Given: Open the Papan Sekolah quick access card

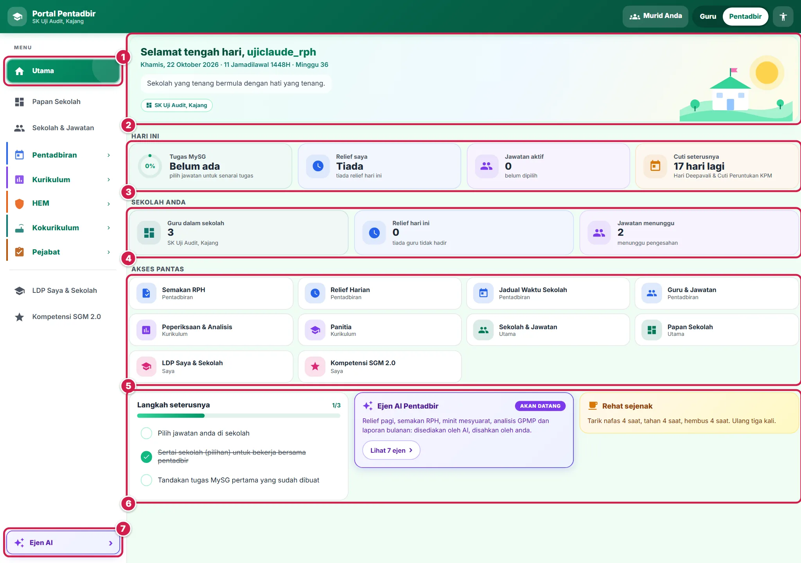Looking at the screenshot, I should tap(717, 330).
